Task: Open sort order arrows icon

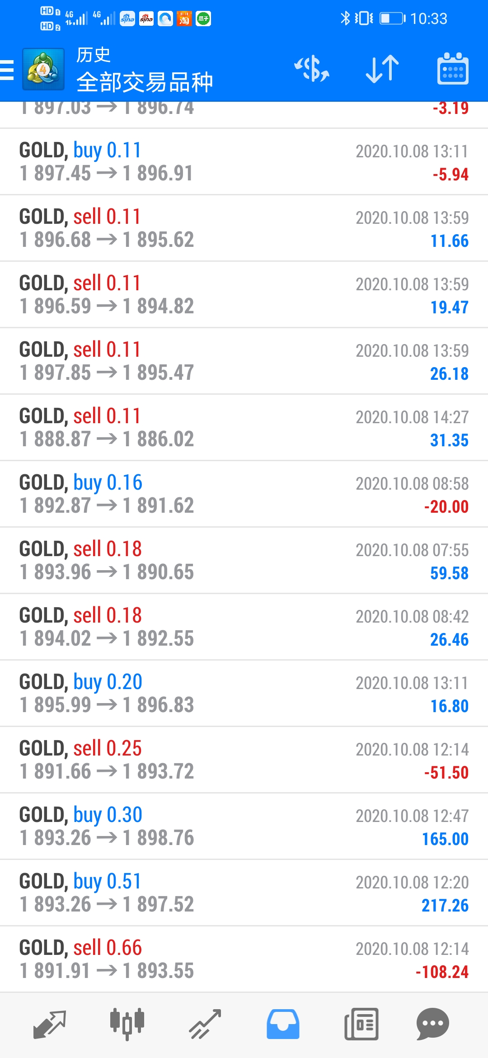Action: [x=382, y=69]
